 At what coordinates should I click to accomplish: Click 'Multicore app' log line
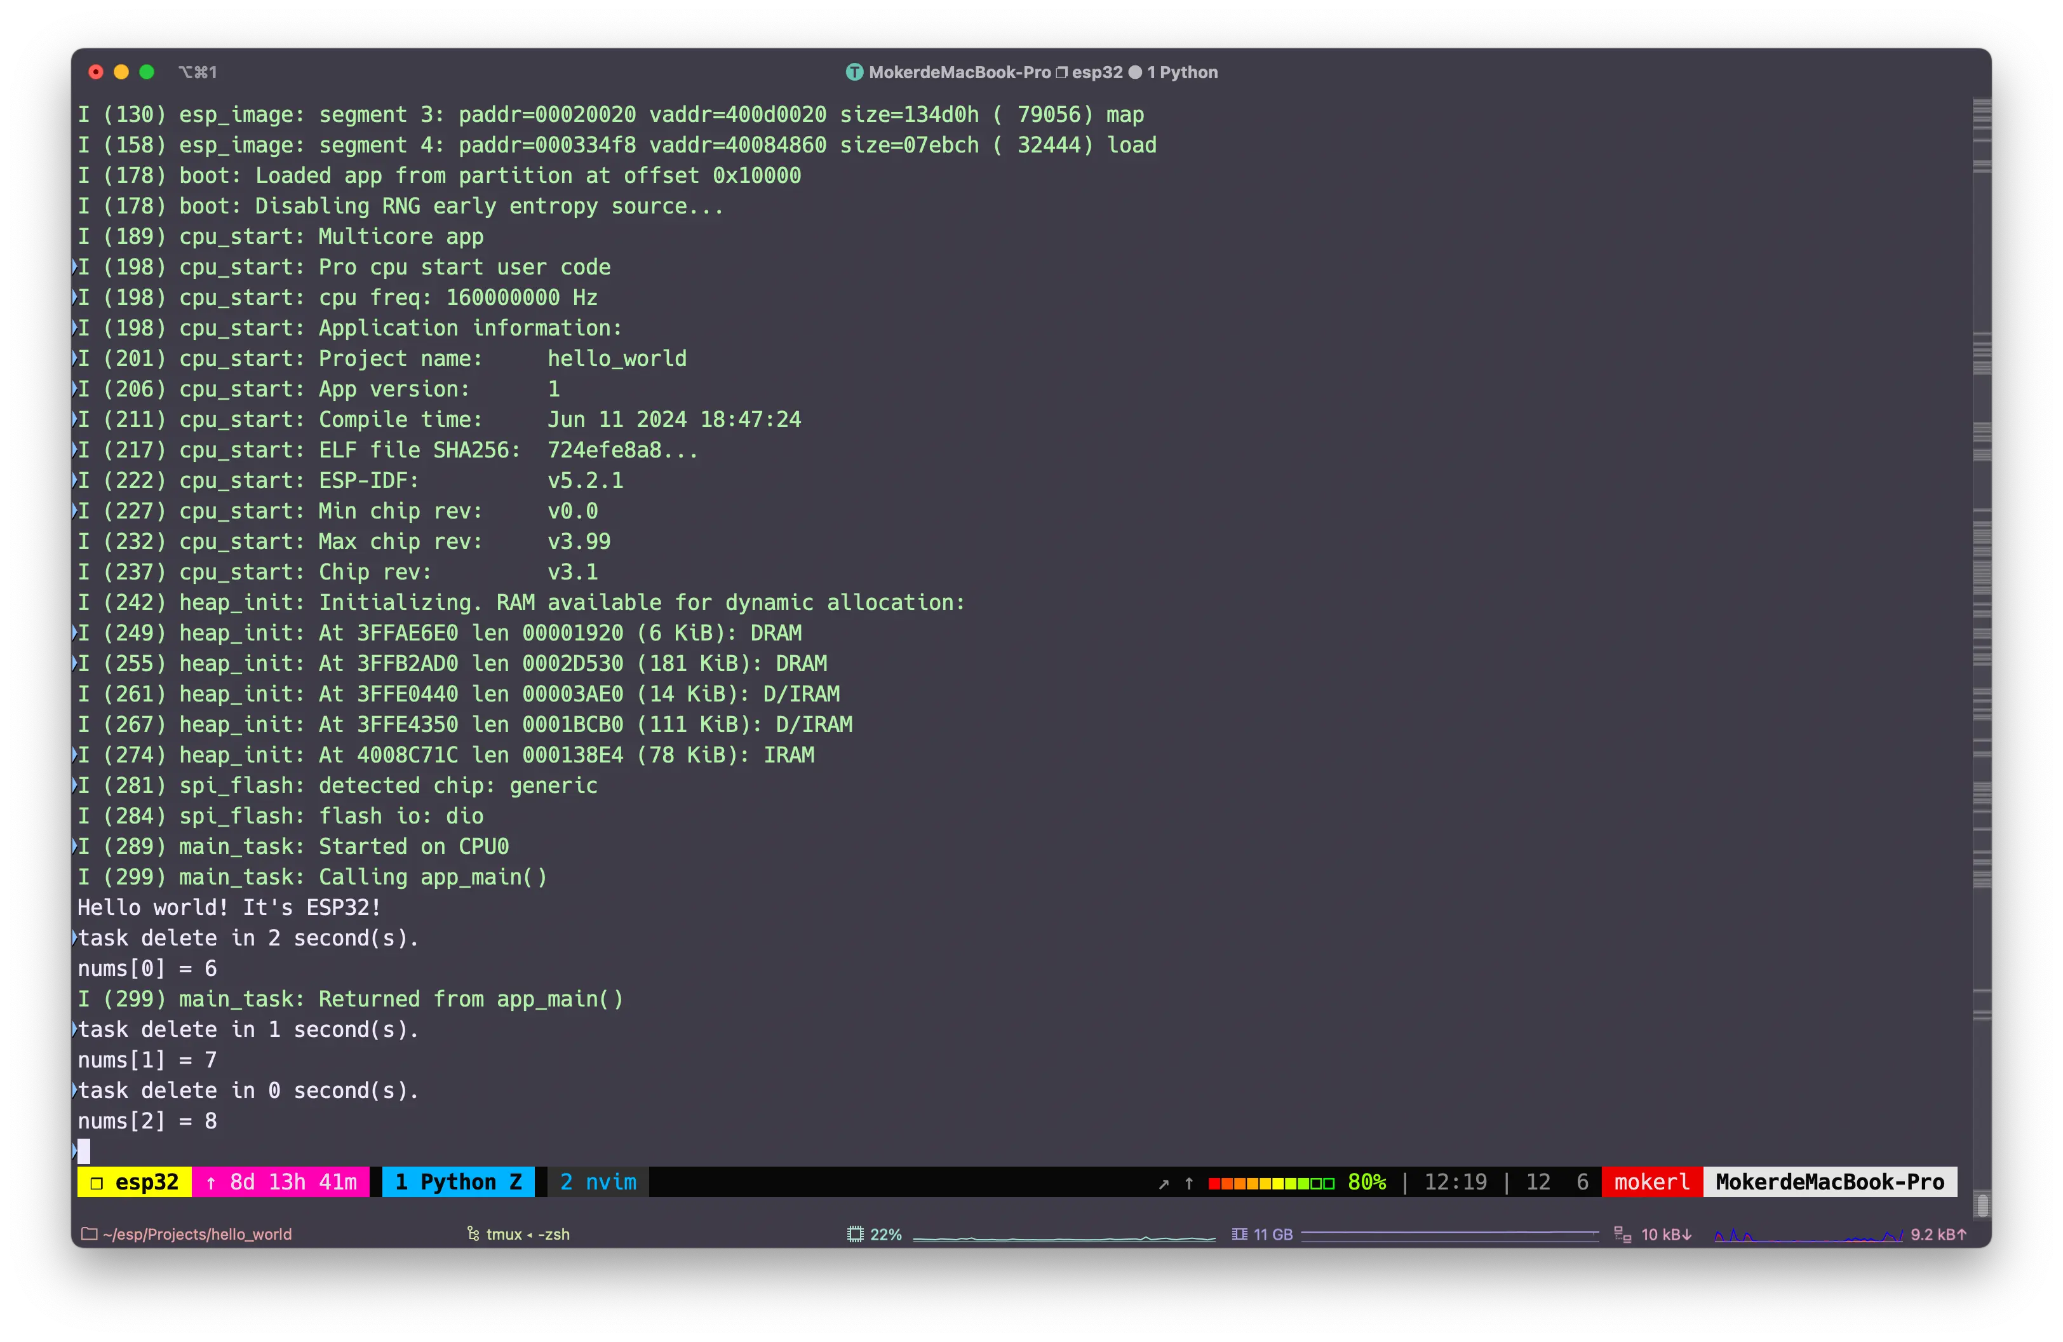[281, 236]
